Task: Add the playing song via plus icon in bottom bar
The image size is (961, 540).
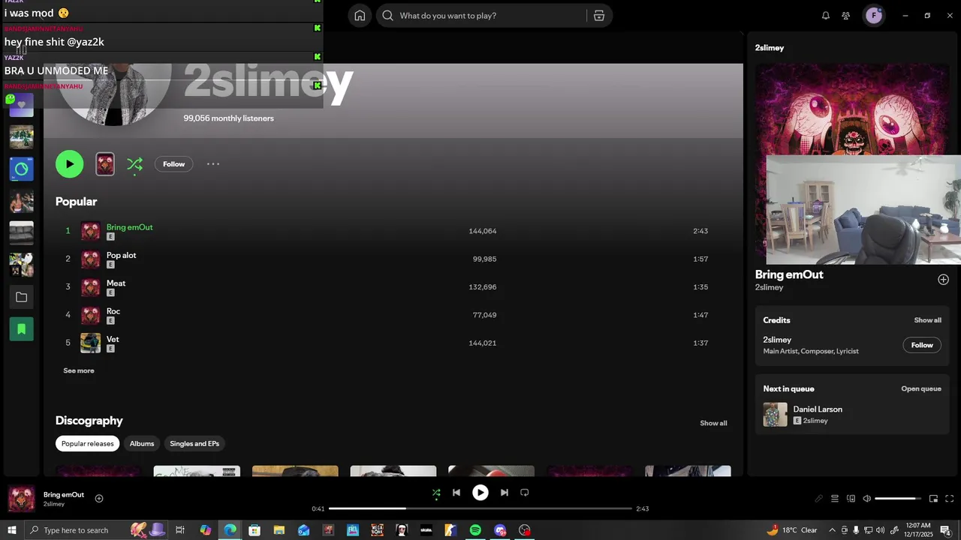Action: click(99, 498)
